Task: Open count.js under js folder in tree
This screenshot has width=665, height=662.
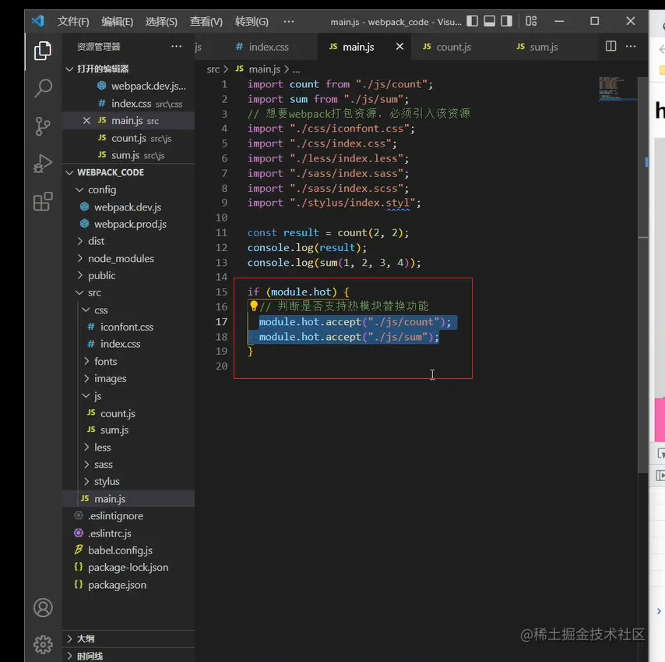Action: (128, 413)
